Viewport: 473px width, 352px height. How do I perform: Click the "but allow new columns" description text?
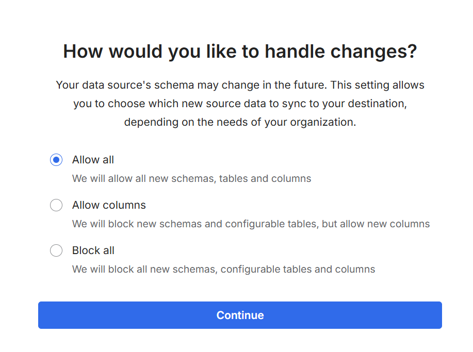click(376, 224)
